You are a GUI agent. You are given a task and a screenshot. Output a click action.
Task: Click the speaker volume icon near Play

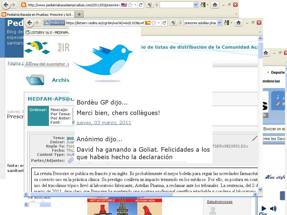click(x=273, y=209)
